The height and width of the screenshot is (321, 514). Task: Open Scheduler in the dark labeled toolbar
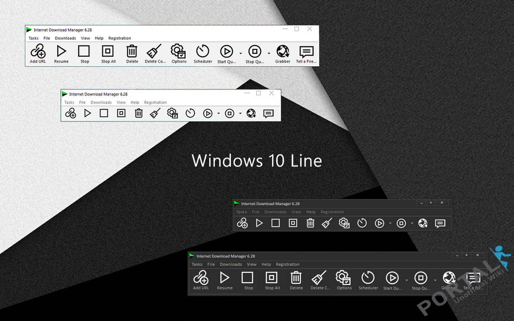click(x=368, y=281)
